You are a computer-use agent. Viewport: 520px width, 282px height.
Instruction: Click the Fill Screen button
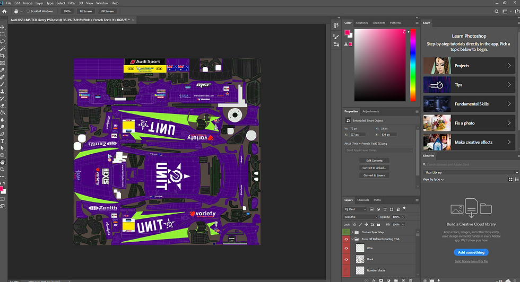click(x=107, y=11)
